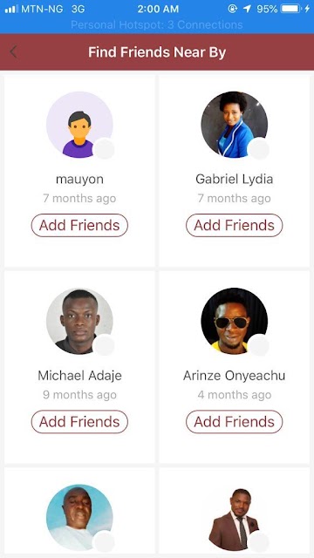314x558 pixels.
Task: Open Gabriel Lydia's profile photo
Action: point(235,125)
